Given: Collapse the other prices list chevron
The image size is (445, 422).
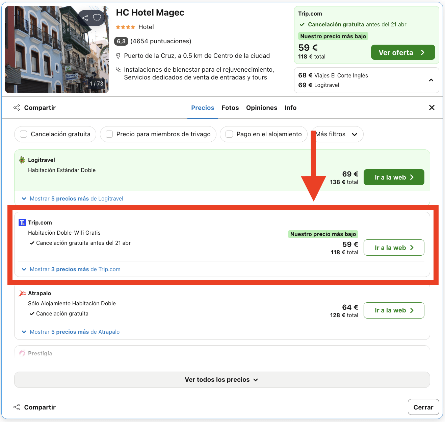Looking at the screenshot, I should pos(431,80).
